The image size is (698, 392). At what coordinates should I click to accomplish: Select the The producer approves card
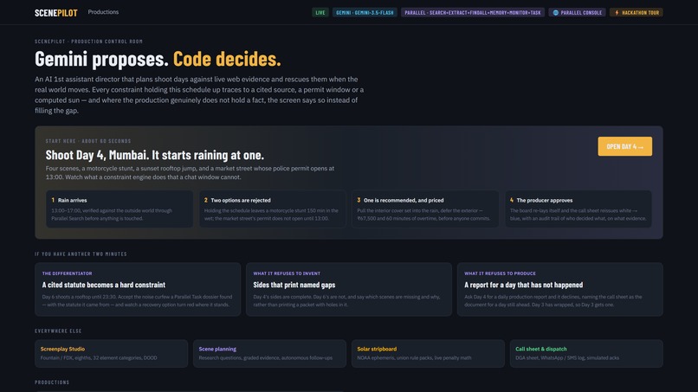pos(578,209)
